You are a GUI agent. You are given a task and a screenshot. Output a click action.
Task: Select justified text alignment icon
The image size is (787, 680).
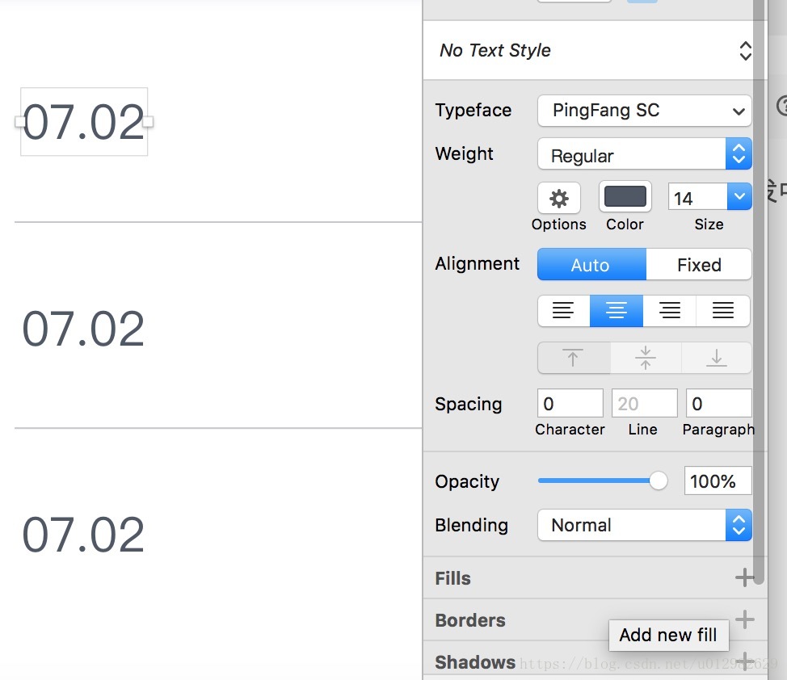click(723, 311)
